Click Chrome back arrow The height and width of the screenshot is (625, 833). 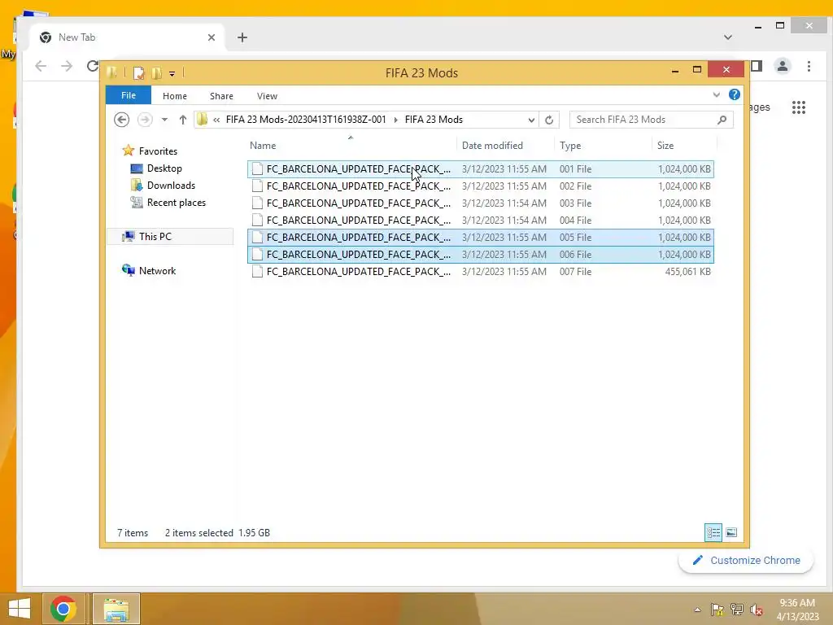pyautogui.click(x=41, y=66)
